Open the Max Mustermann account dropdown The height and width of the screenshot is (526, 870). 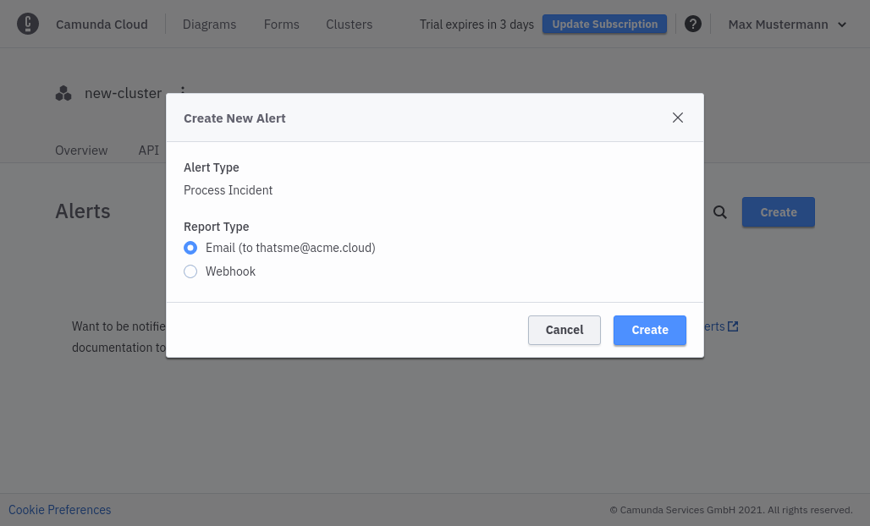click(778, 24)
